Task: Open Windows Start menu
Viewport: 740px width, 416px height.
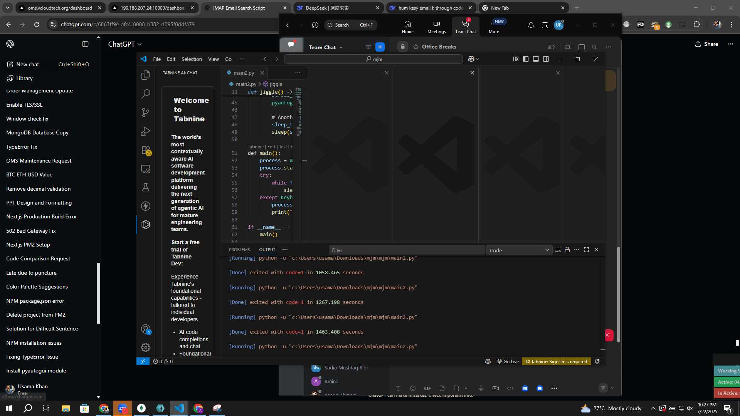Action: click(9, 408)
